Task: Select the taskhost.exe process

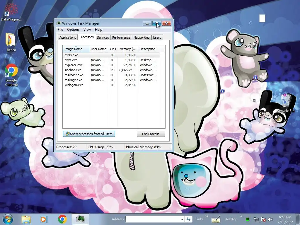Action: tap(111, 75)
